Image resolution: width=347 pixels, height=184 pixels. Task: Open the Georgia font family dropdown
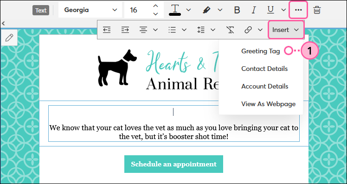pyautogui.click(x=90, y=10)
